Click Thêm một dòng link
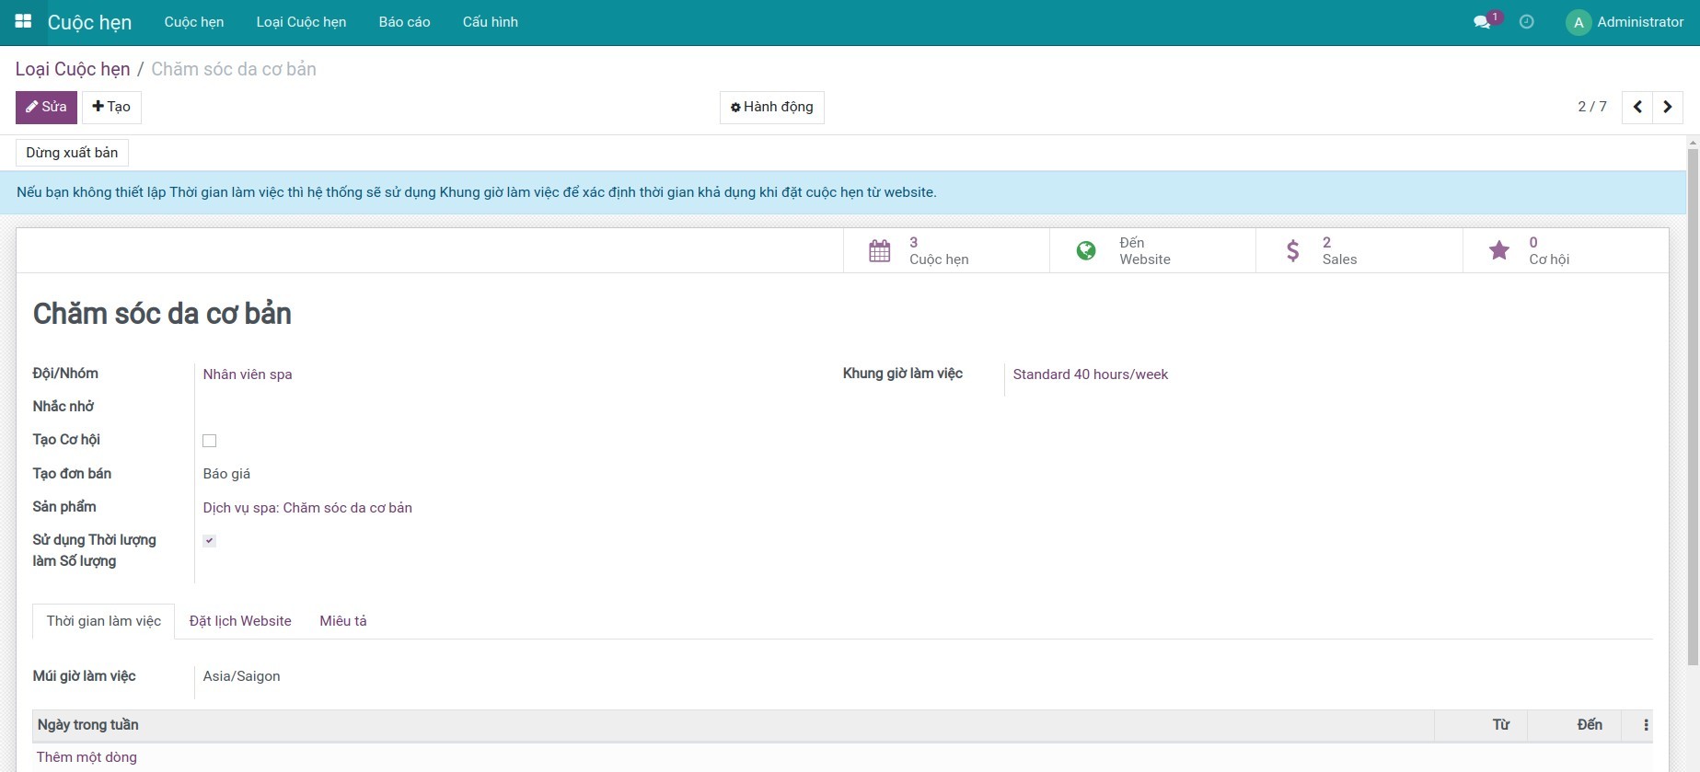Image resolution: width=1700 pixels, height=772 pixels. click(x=87, y=757)
